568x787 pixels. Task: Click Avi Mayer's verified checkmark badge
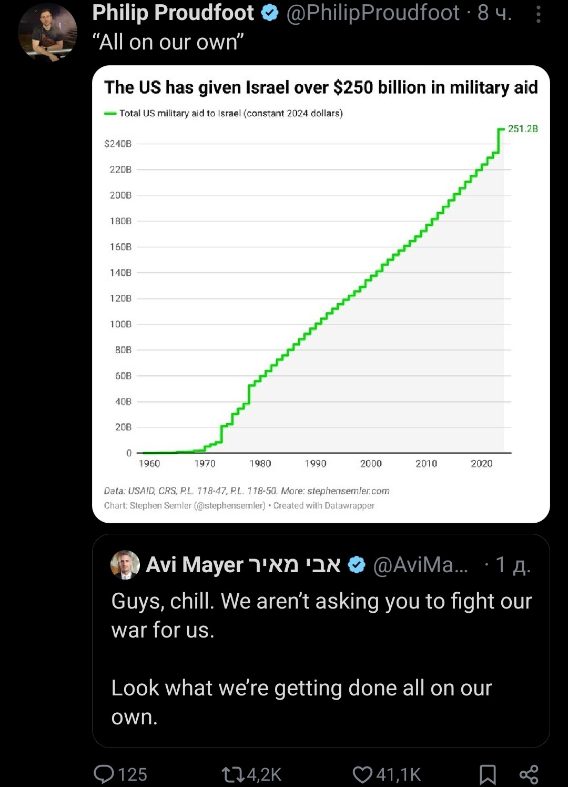357,565
